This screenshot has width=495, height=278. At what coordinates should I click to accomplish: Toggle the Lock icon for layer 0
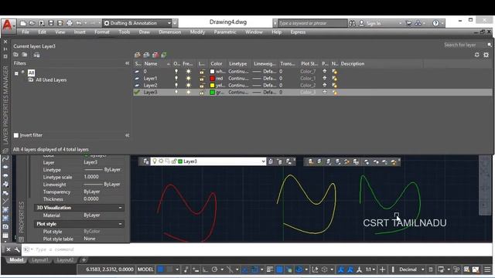pos(202,72)
